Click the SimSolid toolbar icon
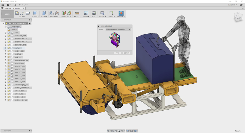The height and width of the screenshot is (133, 245). click(121, 13)
